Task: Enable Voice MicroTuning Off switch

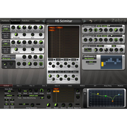Action: tap(42, 98)
